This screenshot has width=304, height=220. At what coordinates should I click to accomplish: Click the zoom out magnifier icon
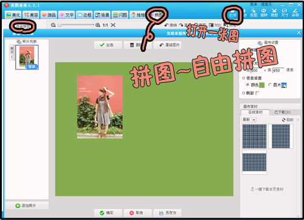[x=53, y=25]
